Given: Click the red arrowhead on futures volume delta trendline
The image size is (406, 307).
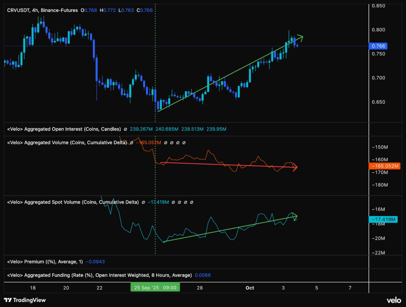Looking at the screenshot, I should click(x=295, y=168).
